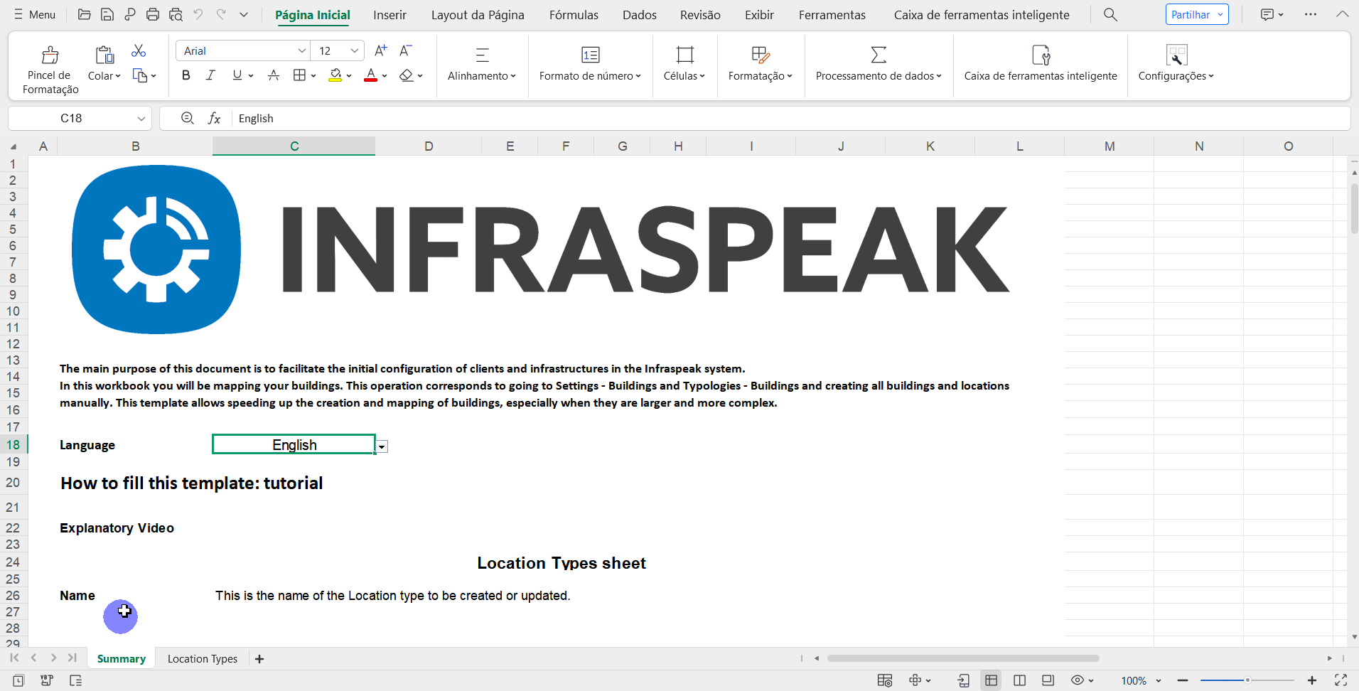Viewport: 1359px width, 691px height.
Task: Open the file folder icon
Action: [x=84, y=14]
